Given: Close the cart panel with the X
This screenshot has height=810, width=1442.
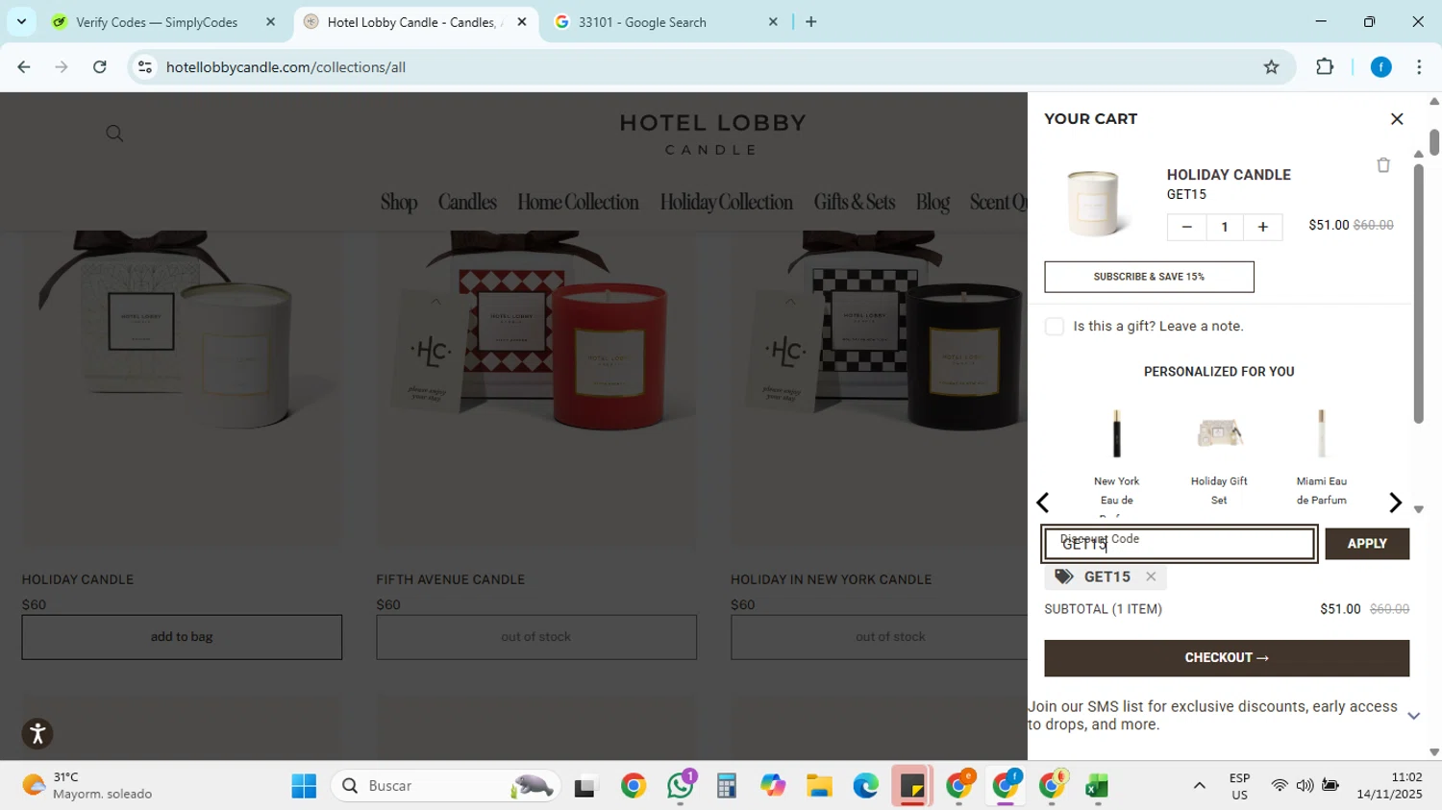Looking at the screenshot, I should (x=1397, y=119).
